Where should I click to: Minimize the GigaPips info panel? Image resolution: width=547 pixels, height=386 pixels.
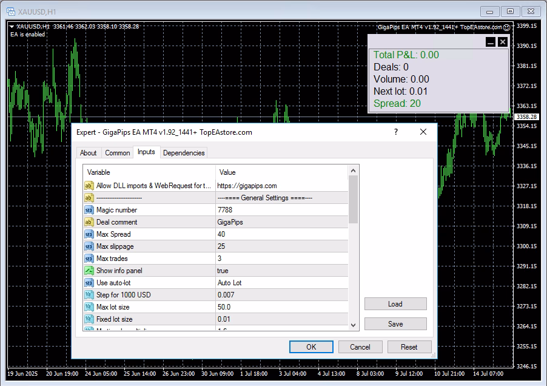[x=491, y=42]
